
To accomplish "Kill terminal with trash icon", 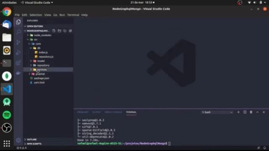I will coord(251,112).
